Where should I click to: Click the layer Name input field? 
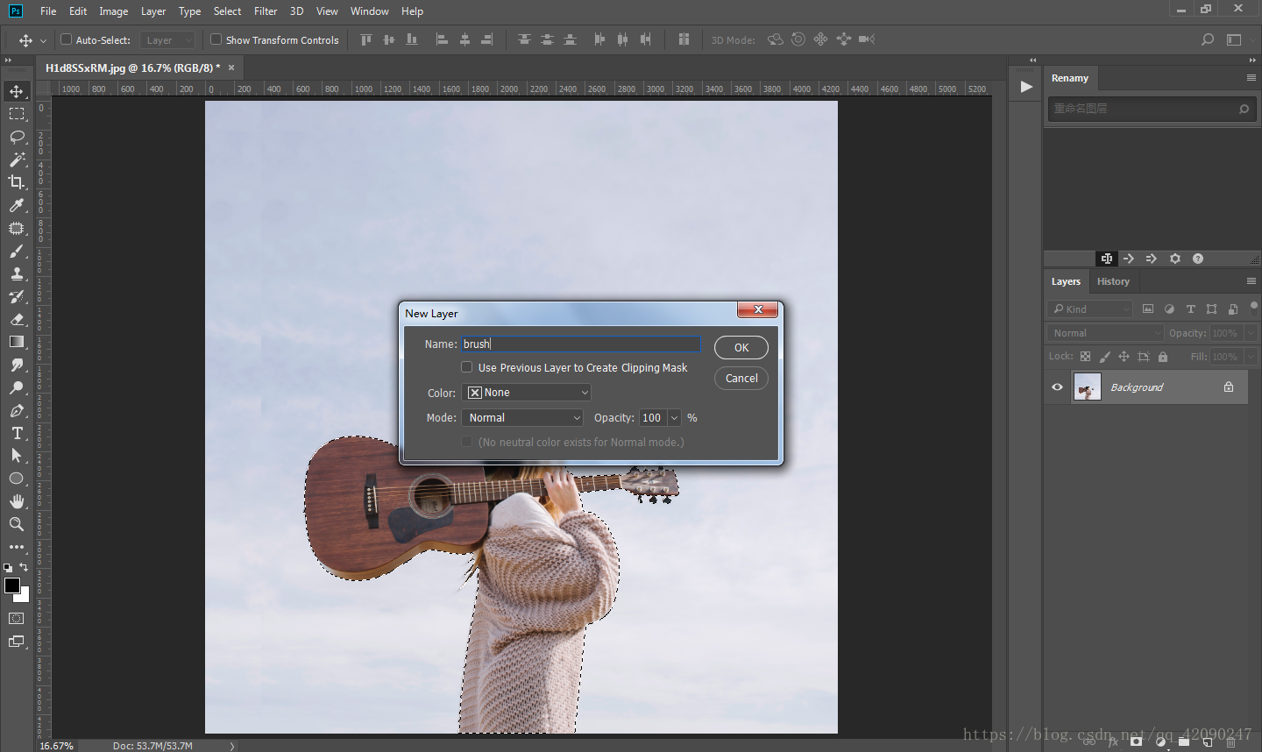pyautogui.click(x=580, y=344)
